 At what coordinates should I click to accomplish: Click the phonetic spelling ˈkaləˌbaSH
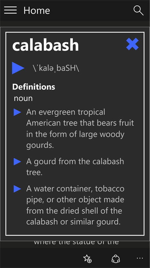coord(56,68)
